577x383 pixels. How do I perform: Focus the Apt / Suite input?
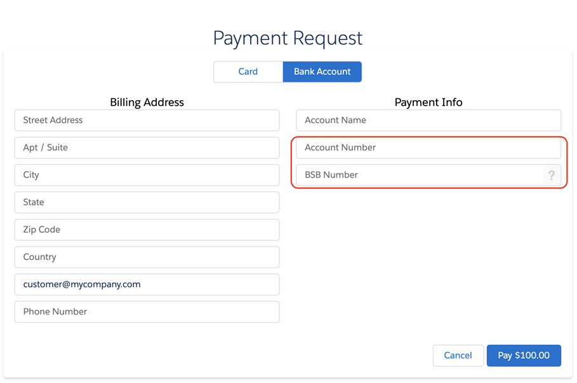coord(147,148)
